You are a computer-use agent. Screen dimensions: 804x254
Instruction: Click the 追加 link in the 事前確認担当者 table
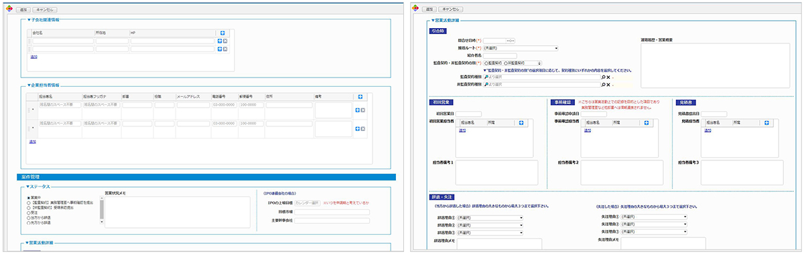click(x=588, y=130)
